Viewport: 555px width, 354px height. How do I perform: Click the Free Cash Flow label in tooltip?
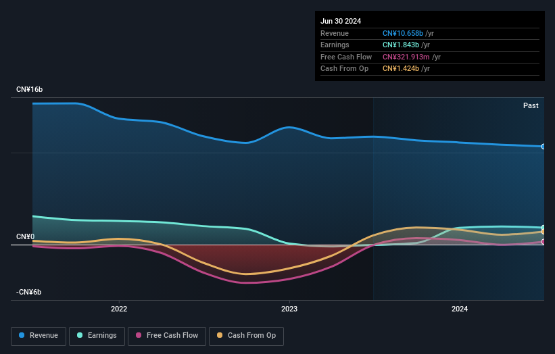coord(346,57)
